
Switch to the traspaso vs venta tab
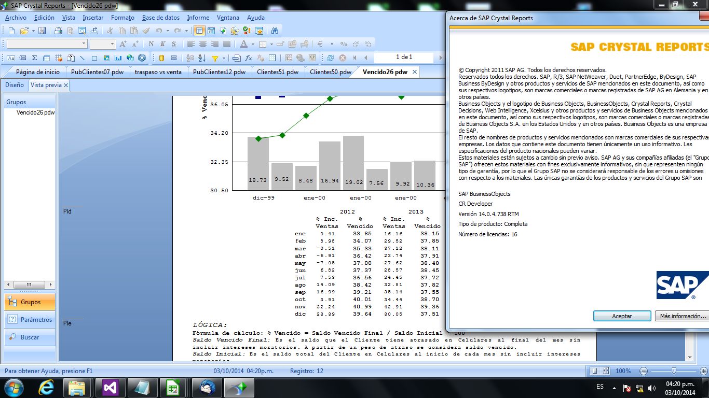158,72
